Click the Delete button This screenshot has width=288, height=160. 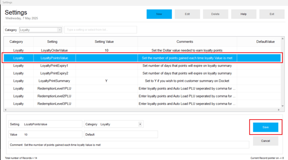216,14
